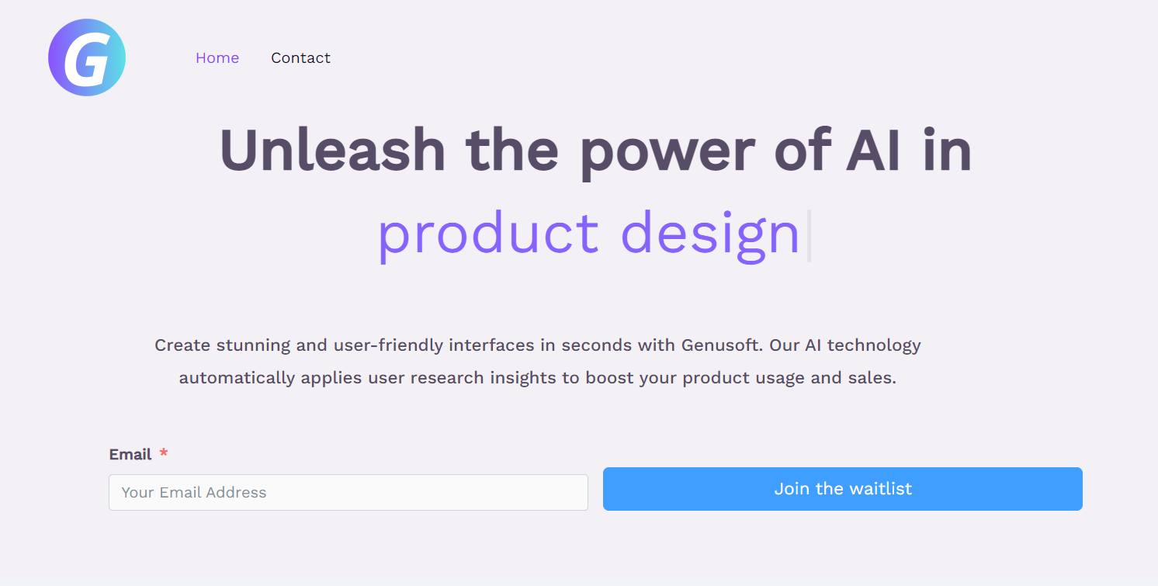Click 'AI technology' in the description
The height and width of the screenshot is (586, 1158).
pyautogui.click(x=863, y=345)
